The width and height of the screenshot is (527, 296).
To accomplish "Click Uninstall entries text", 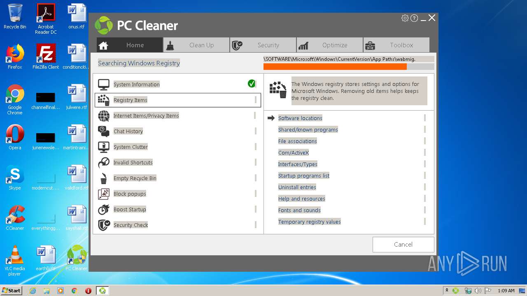I will [297, 187].
